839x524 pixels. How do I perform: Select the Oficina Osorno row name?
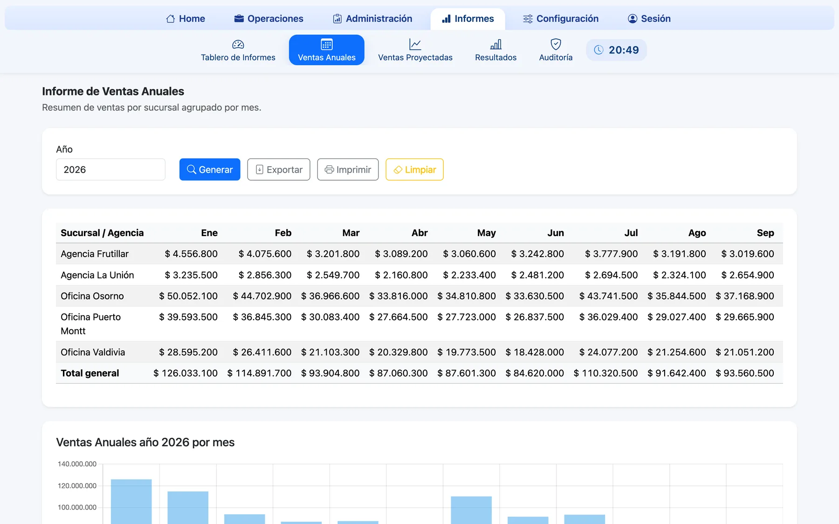(x=92, y=296)
